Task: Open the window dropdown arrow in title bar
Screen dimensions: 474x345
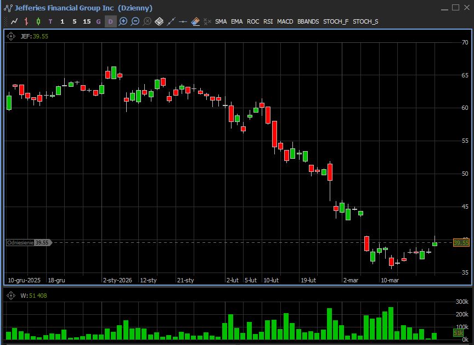Action: point(444,8)
